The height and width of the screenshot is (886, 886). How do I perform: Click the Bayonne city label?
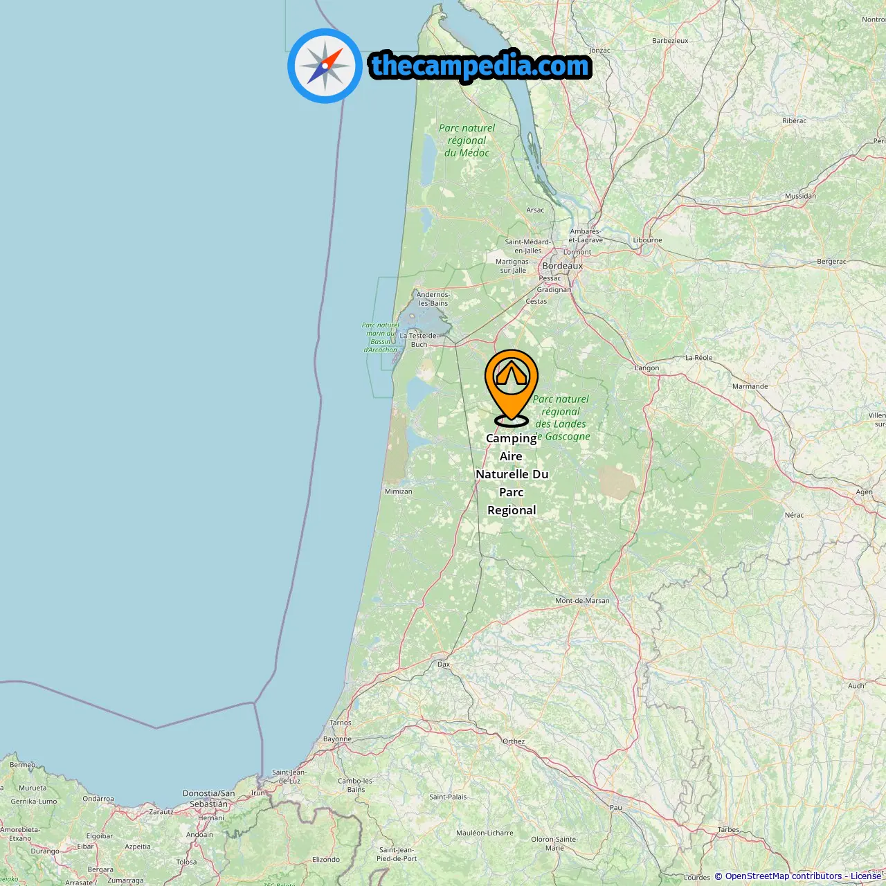pyautogui.click(x=338, y=739)
